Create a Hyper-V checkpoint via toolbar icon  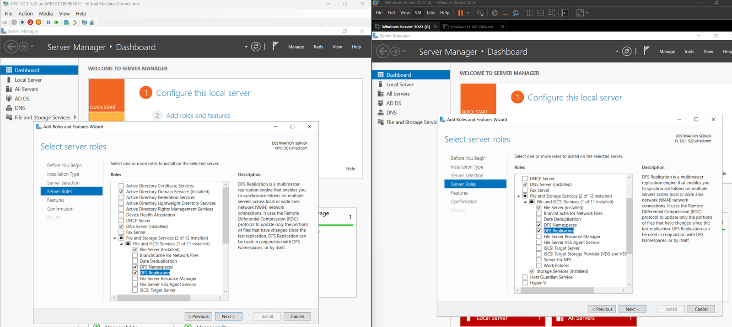pyautogui.click(x=66, y=22)
